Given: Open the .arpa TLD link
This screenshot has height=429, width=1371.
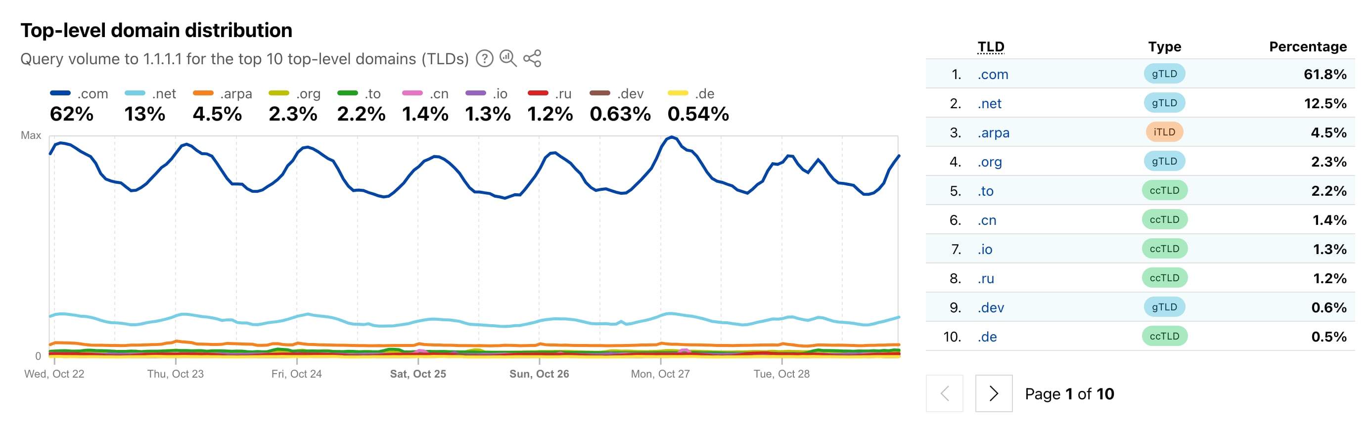Looking at the screenshot, I should [x=993, y=133].
